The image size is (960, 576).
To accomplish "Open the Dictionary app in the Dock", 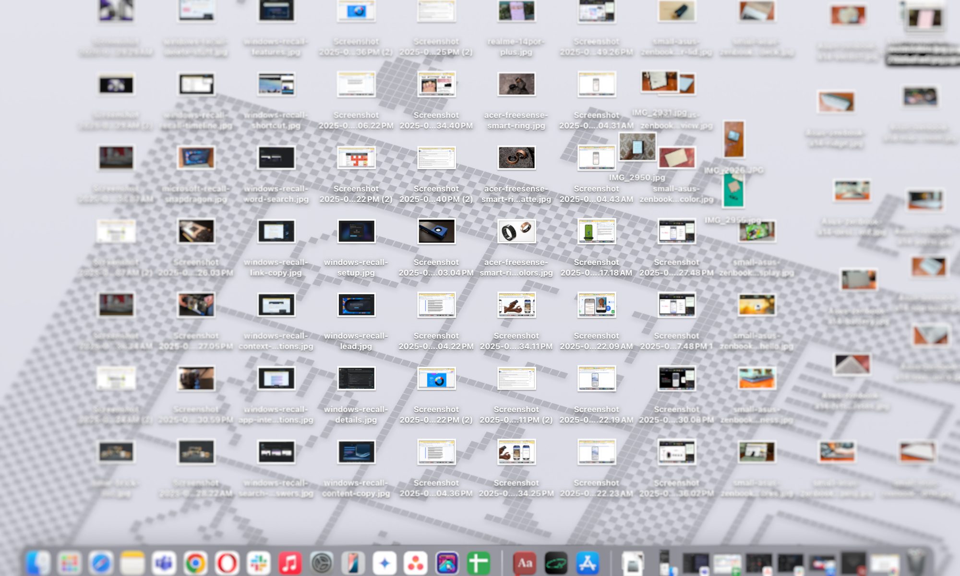I will [525, 563].
